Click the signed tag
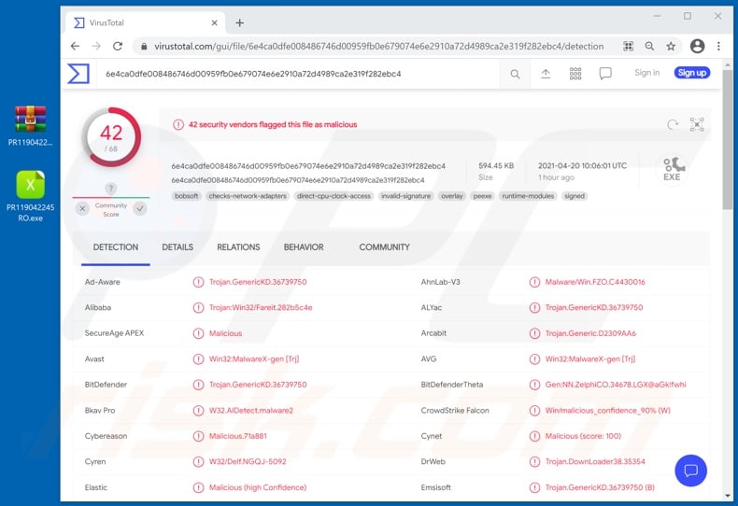This screenshot has height=506, width=738. pos(575,196)
